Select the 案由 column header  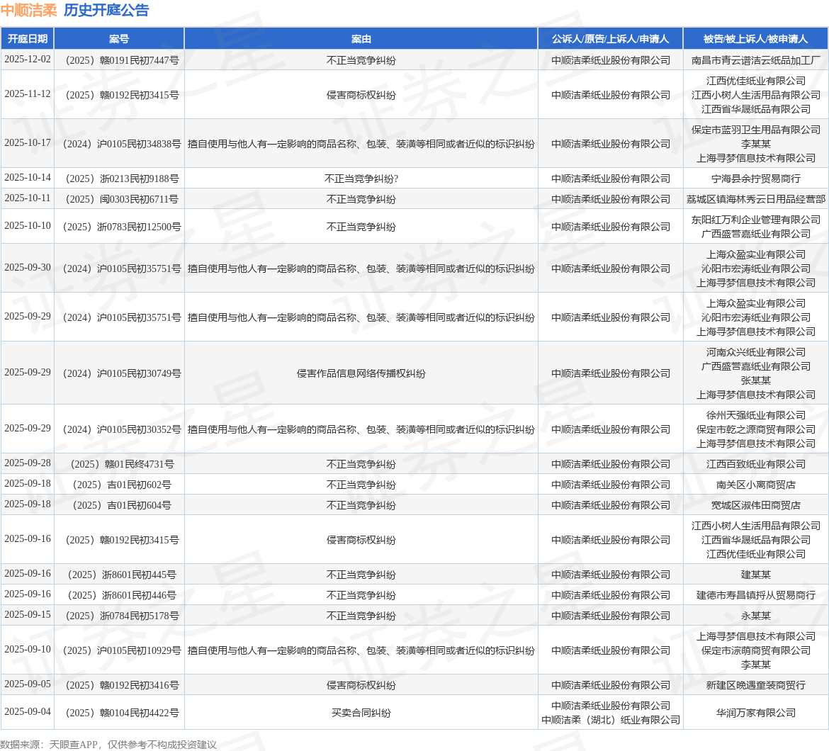(361, 39)
